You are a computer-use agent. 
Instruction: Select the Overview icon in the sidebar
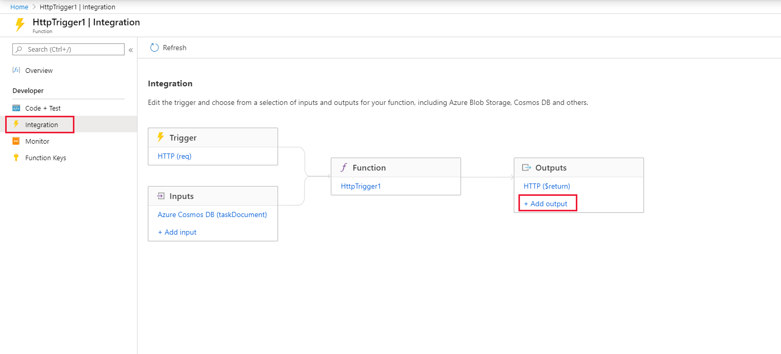(x=16, y=70)
